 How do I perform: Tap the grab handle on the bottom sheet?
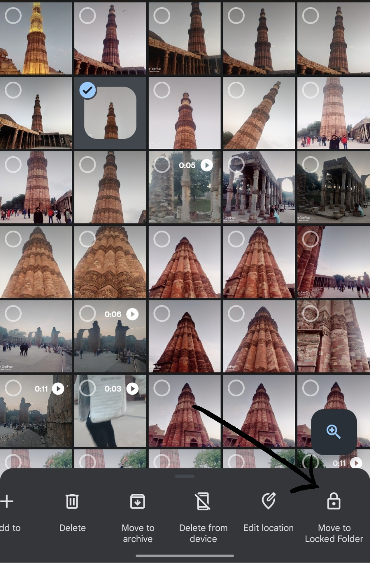[x=185, y=476]
